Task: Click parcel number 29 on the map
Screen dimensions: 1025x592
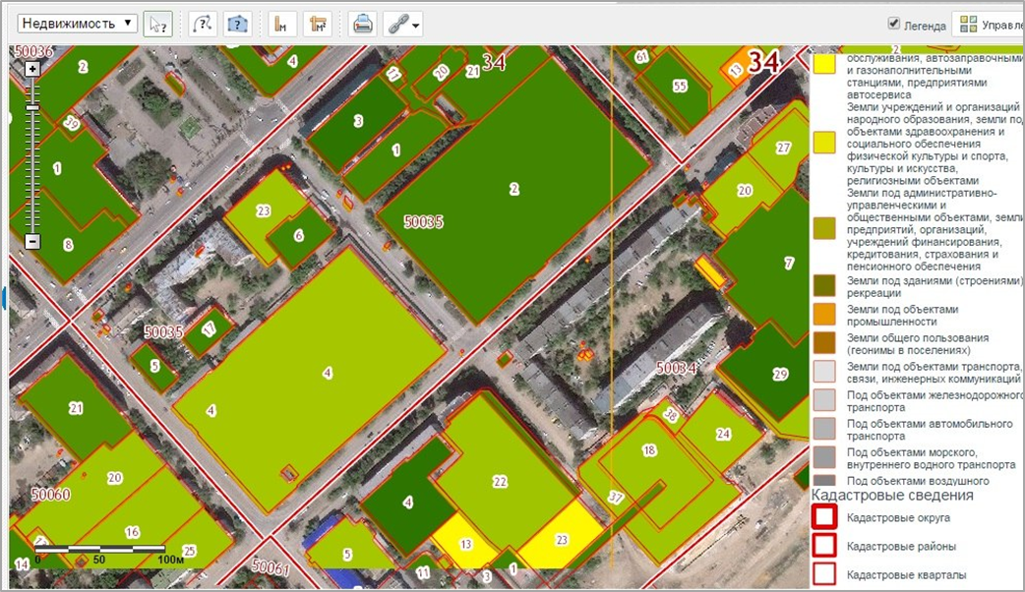Action: point(780,375)
